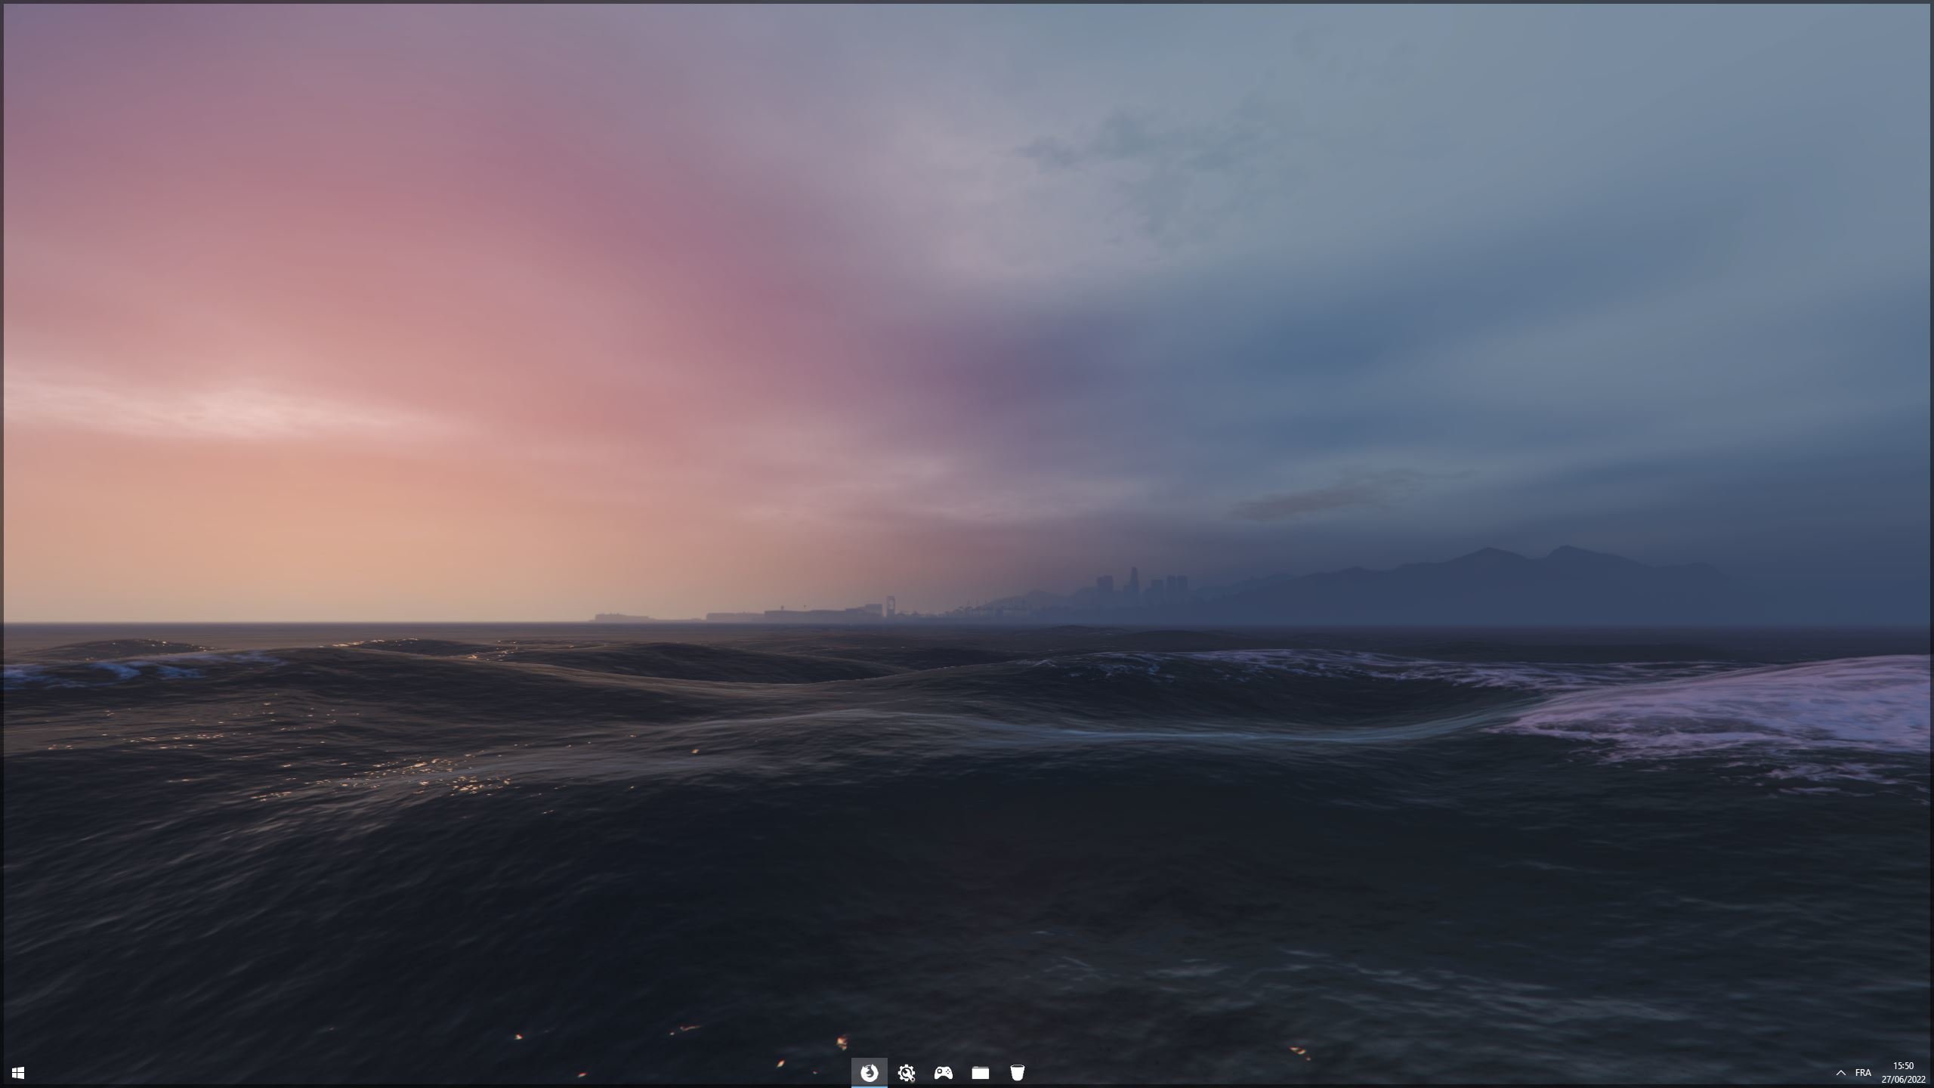Click the 15:50 clock in tray
Screen dimensions: 1934x1088
click(x=1903, y=1066)
